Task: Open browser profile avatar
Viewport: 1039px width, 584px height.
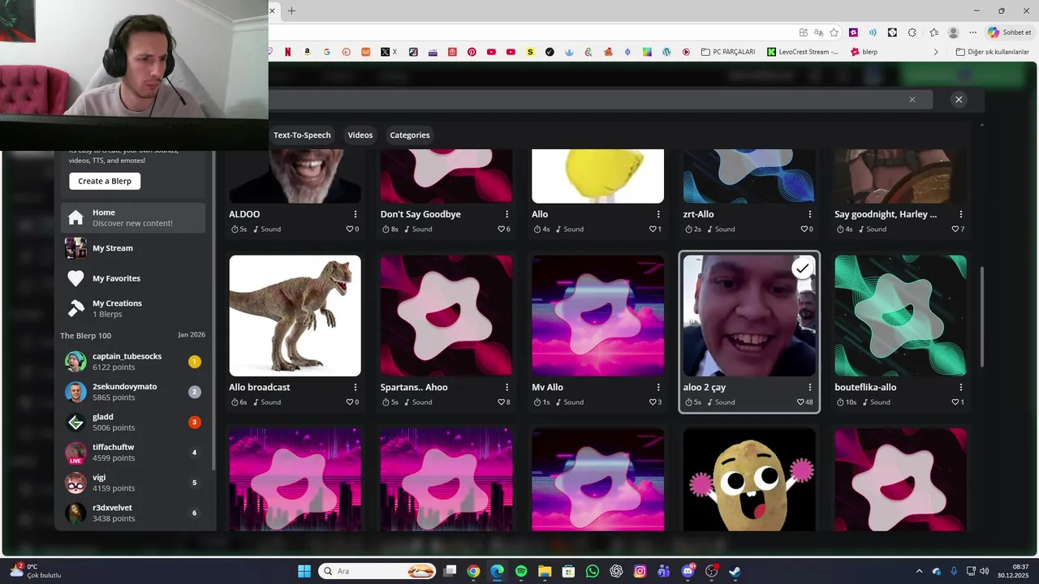Action: [x=953, y=32]
